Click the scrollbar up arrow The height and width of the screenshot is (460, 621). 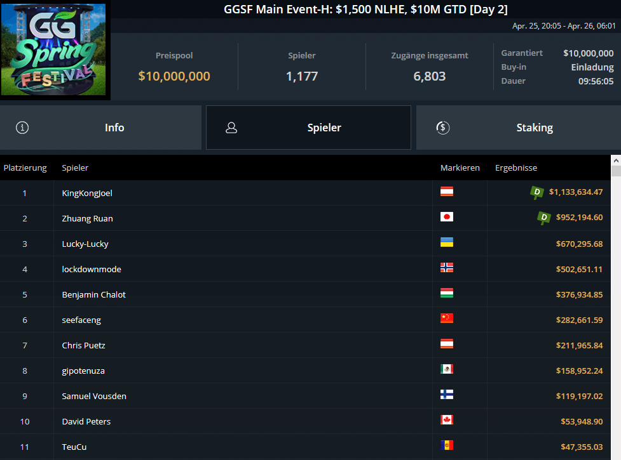pos(615,159)
